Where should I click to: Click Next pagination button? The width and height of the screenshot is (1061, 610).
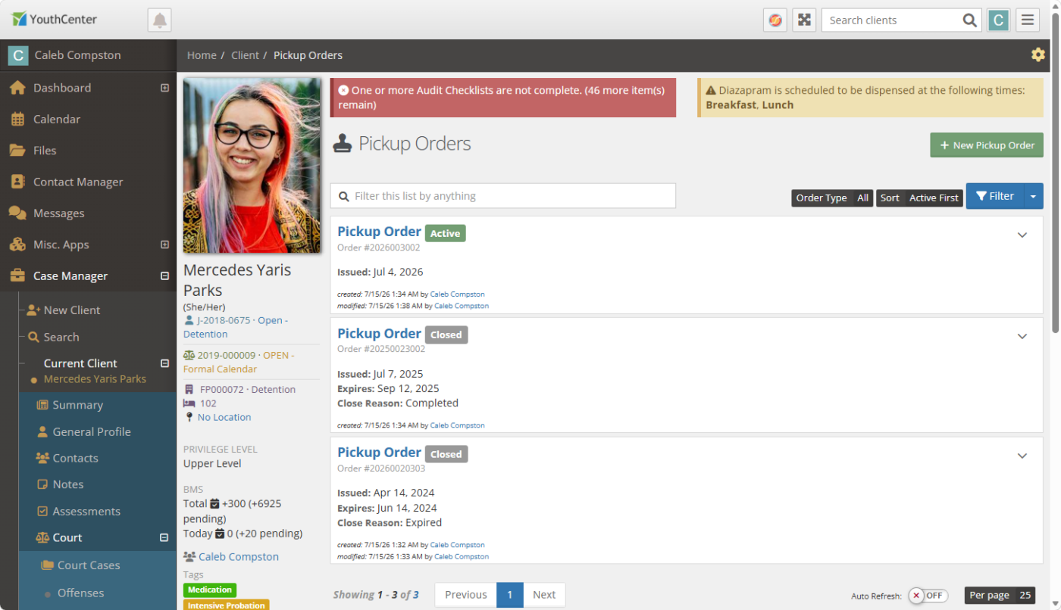pyautogui.click(x=544, y=595)
